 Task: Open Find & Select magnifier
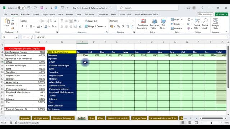click(205, 24)
